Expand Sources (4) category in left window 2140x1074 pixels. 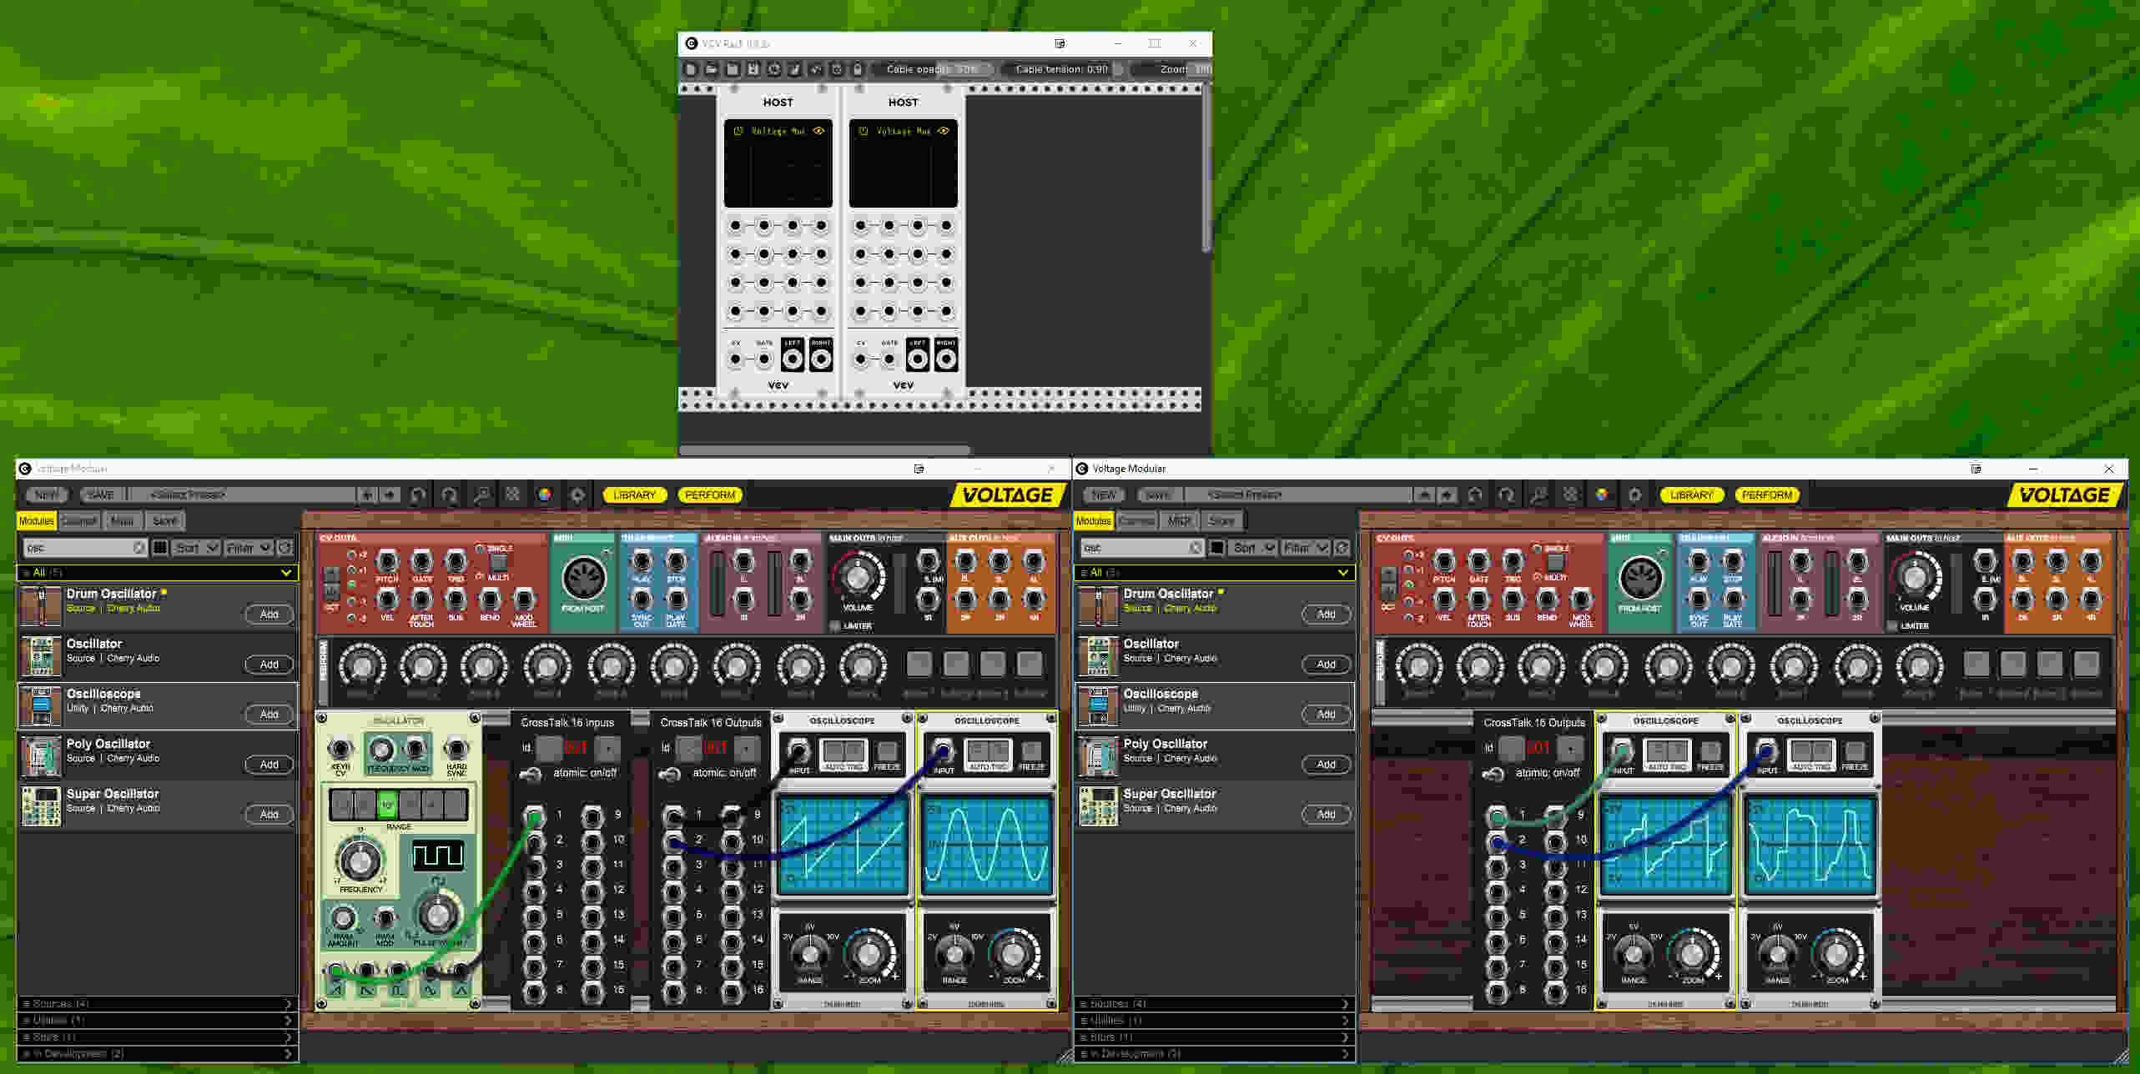[157, 1004]
